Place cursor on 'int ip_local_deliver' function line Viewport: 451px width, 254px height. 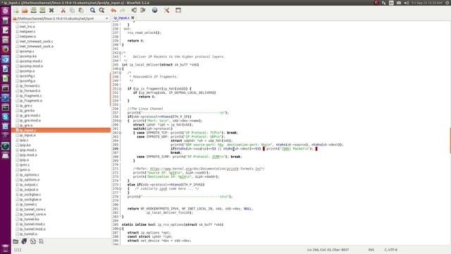pyautogui.click(x=160, y=65)
